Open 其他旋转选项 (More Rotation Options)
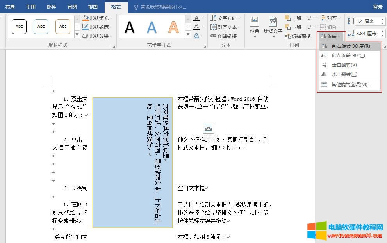387x243 pixels. 350,84
